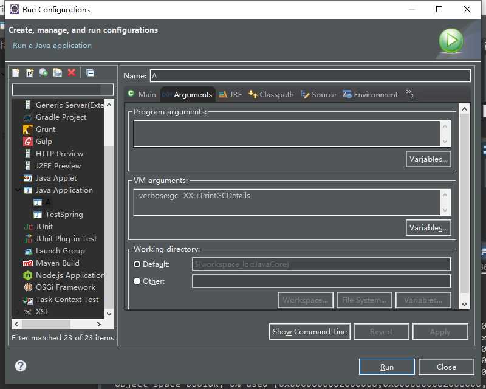486x389 pixels.
Task: Click the red Delete configuration icon
Action: [x=72, y=72]
